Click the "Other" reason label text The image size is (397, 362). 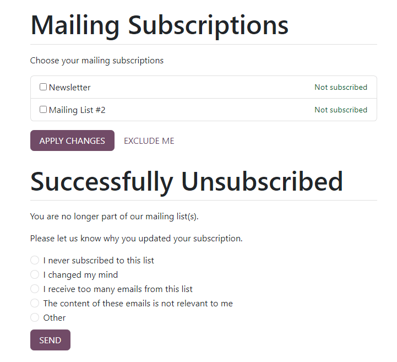click(55, 317)
